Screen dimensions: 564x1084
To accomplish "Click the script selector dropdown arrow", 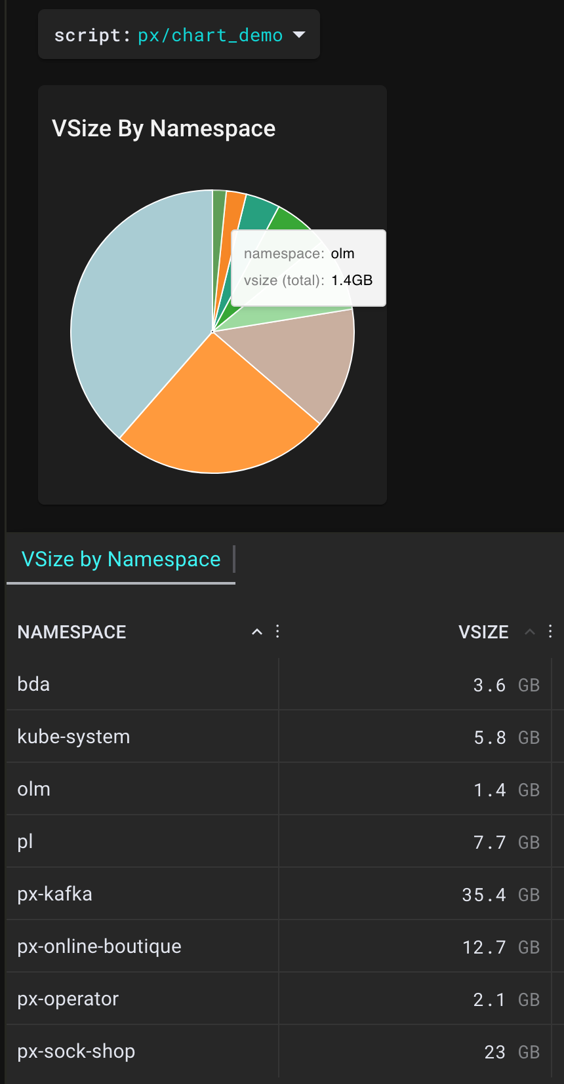I will click(298, 35).
